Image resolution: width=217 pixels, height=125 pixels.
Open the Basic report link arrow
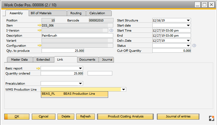38,68
